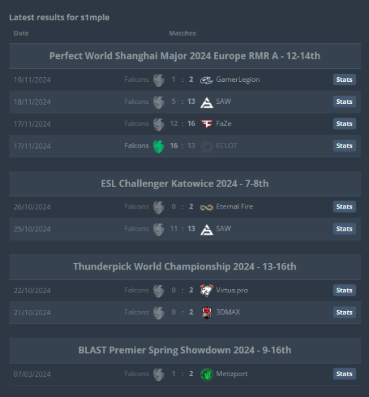
Task: Open Perfect World Shanghai Major RMR A event
Action: 185,56
